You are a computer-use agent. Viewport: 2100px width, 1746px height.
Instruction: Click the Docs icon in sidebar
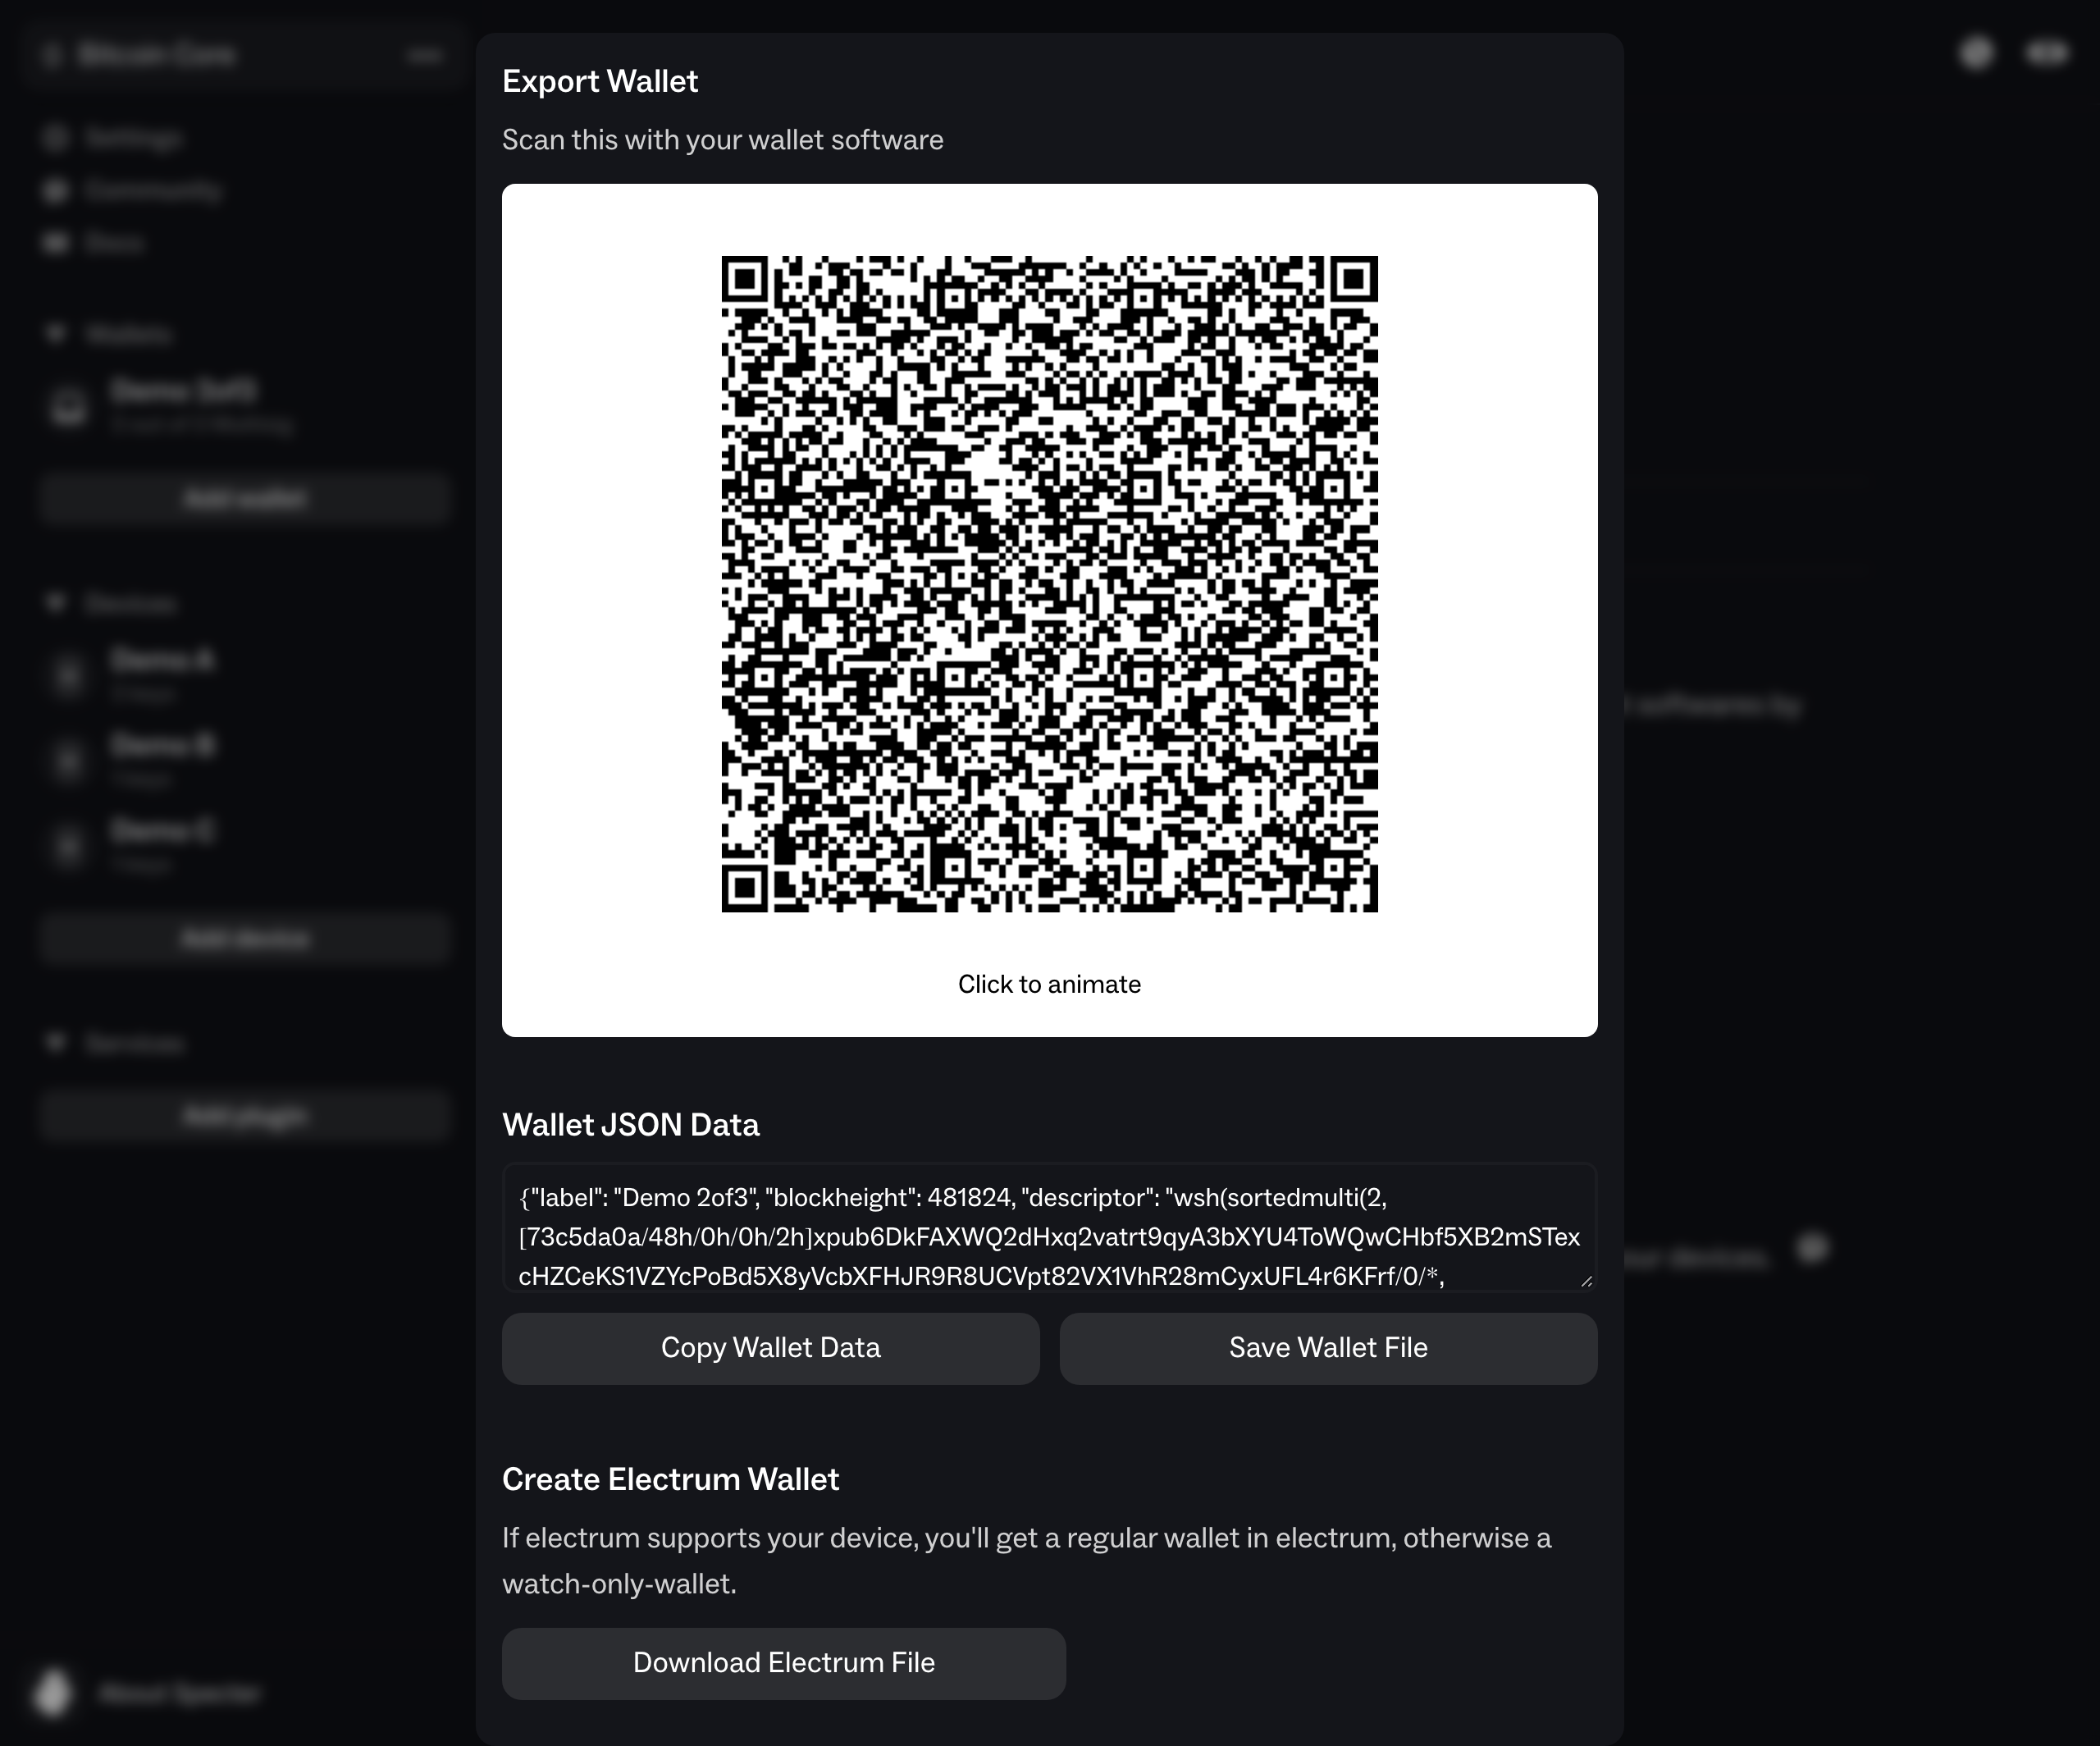click(x=56, y=243)
